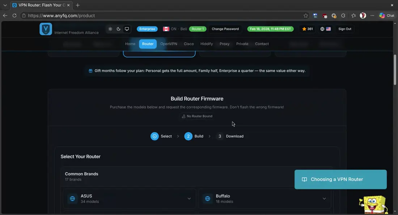Screen dimensions: 398x215
Task: Expand the ASUS brand chevron
Action: [x=189, y=198]
